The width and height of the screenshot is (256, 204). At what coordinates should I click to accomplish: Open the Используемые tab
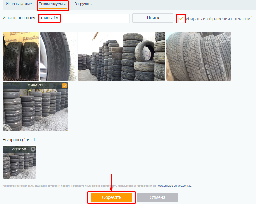19,4
